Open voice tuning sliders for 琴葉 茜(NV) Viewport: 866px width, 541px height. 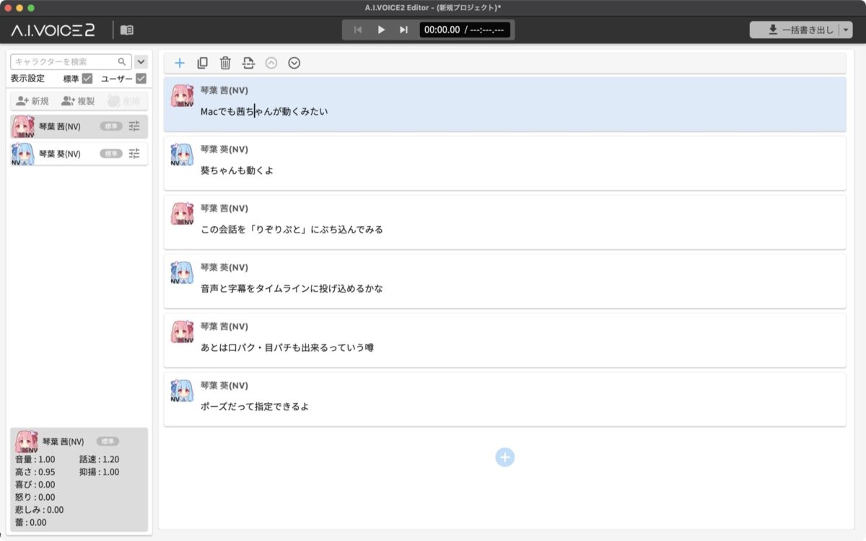pos(134,126)
